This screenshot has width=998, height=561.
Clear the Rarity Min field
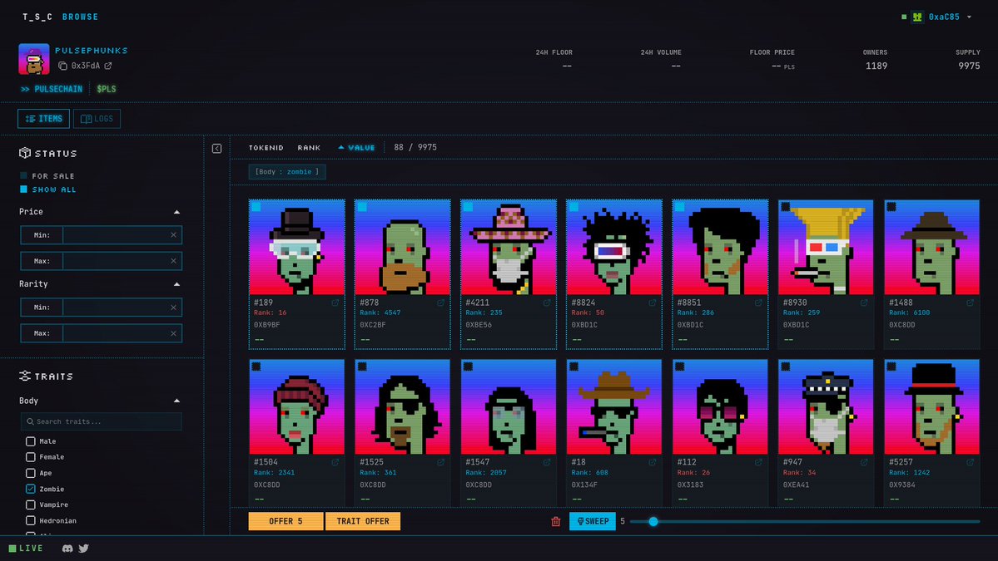click(x=173, y=308)
